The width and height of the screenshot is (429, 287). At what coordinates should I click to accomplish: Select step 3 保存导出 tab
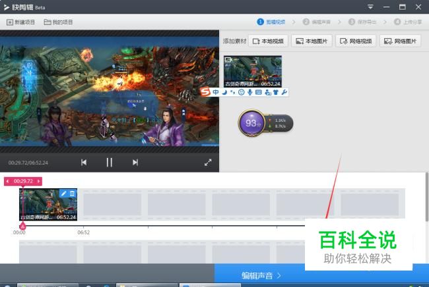[x=362, y=22]
